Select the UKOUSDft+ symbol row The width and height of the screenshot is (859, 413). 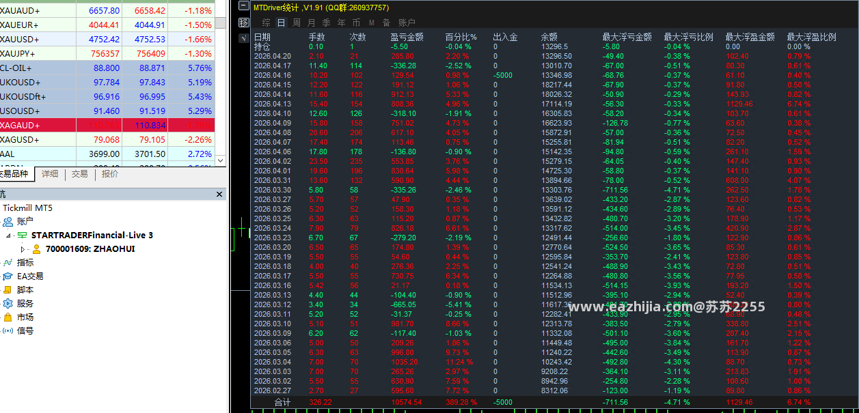pos(107,96)
